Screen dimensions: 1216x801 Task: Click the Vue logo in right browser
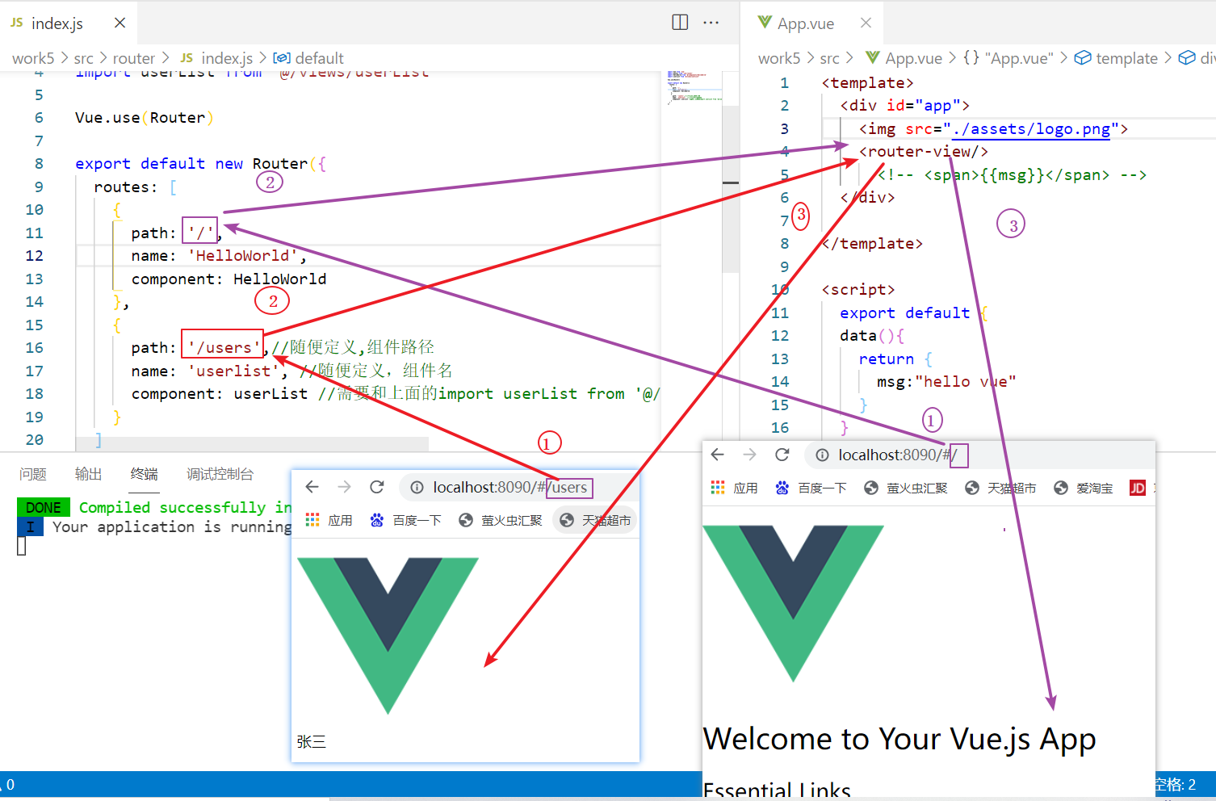pos(794,603)
